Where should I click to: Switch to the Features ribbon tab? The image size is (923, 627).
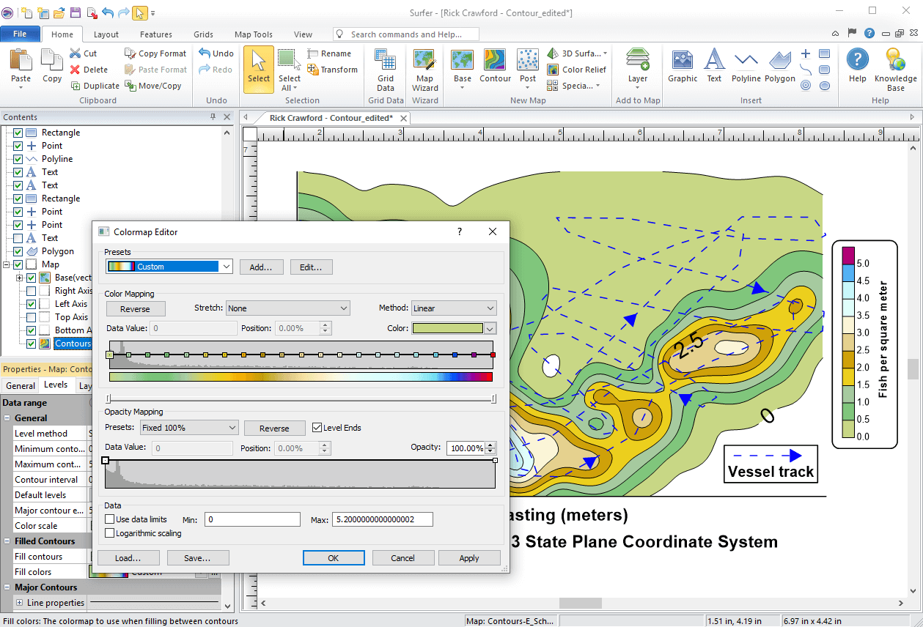[x=156, y=34]
